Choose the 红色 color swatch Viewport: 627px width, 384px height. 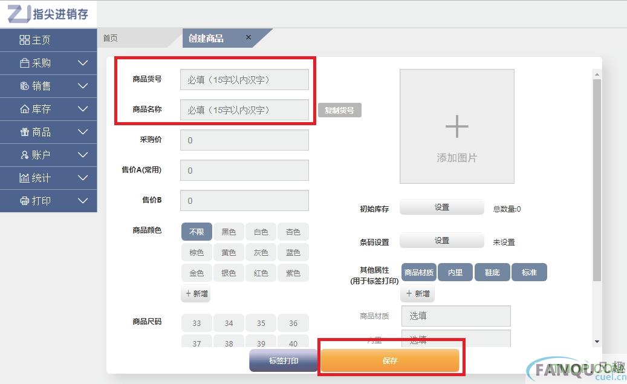(261, 273)
